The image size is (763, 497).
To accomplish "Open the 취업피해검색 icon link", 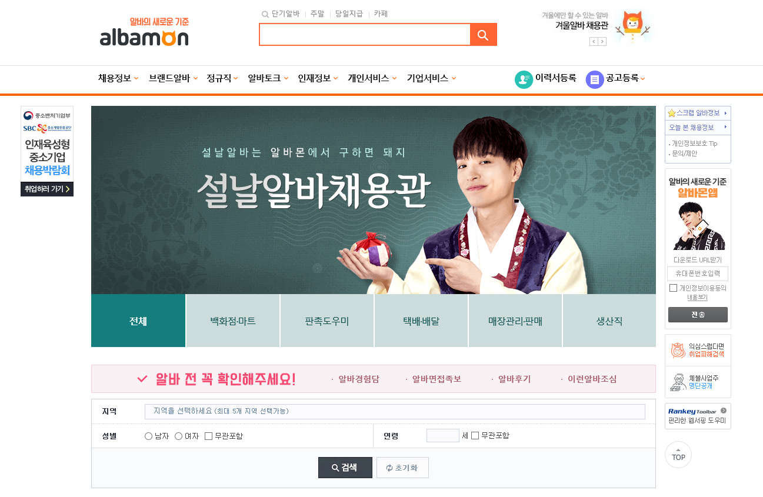I will coord(679,350).
